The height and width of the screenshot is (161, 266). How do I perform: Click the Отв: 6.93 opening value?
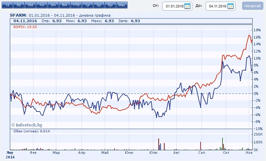[51, 21]
